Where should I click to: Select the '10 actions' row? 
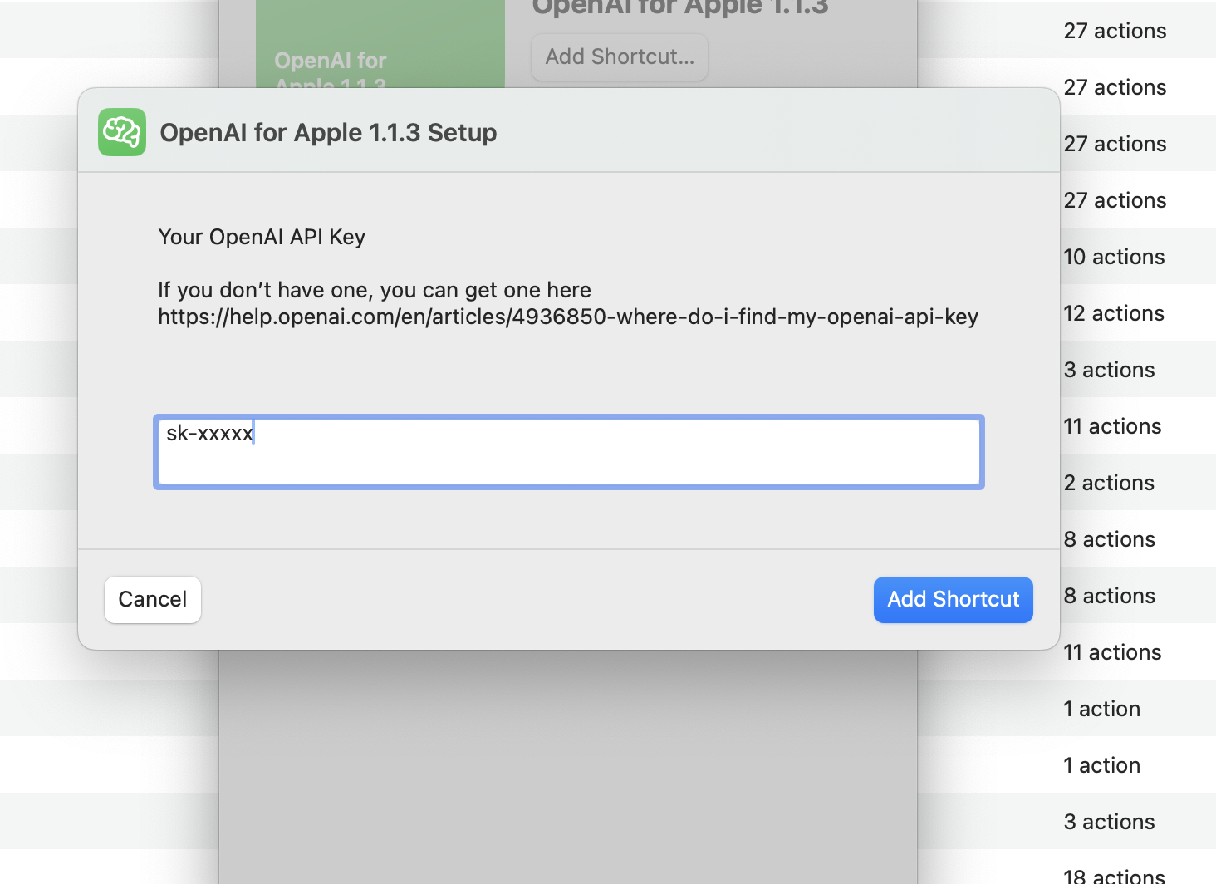1114,257
